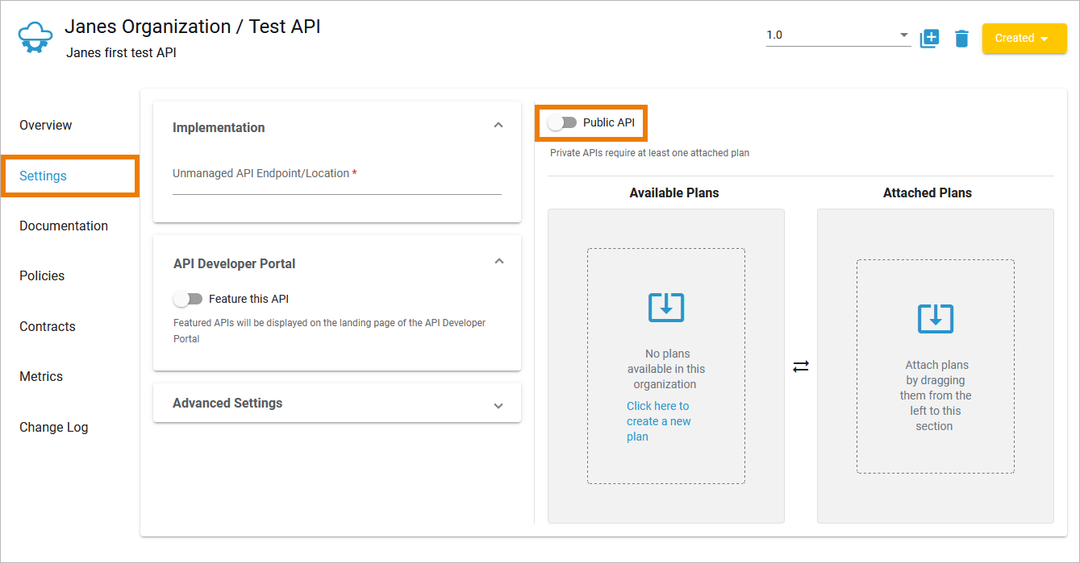Viewport: 1080px width, 563px height.
Task: Toggle the Public API switch
Action: point(563,122)
